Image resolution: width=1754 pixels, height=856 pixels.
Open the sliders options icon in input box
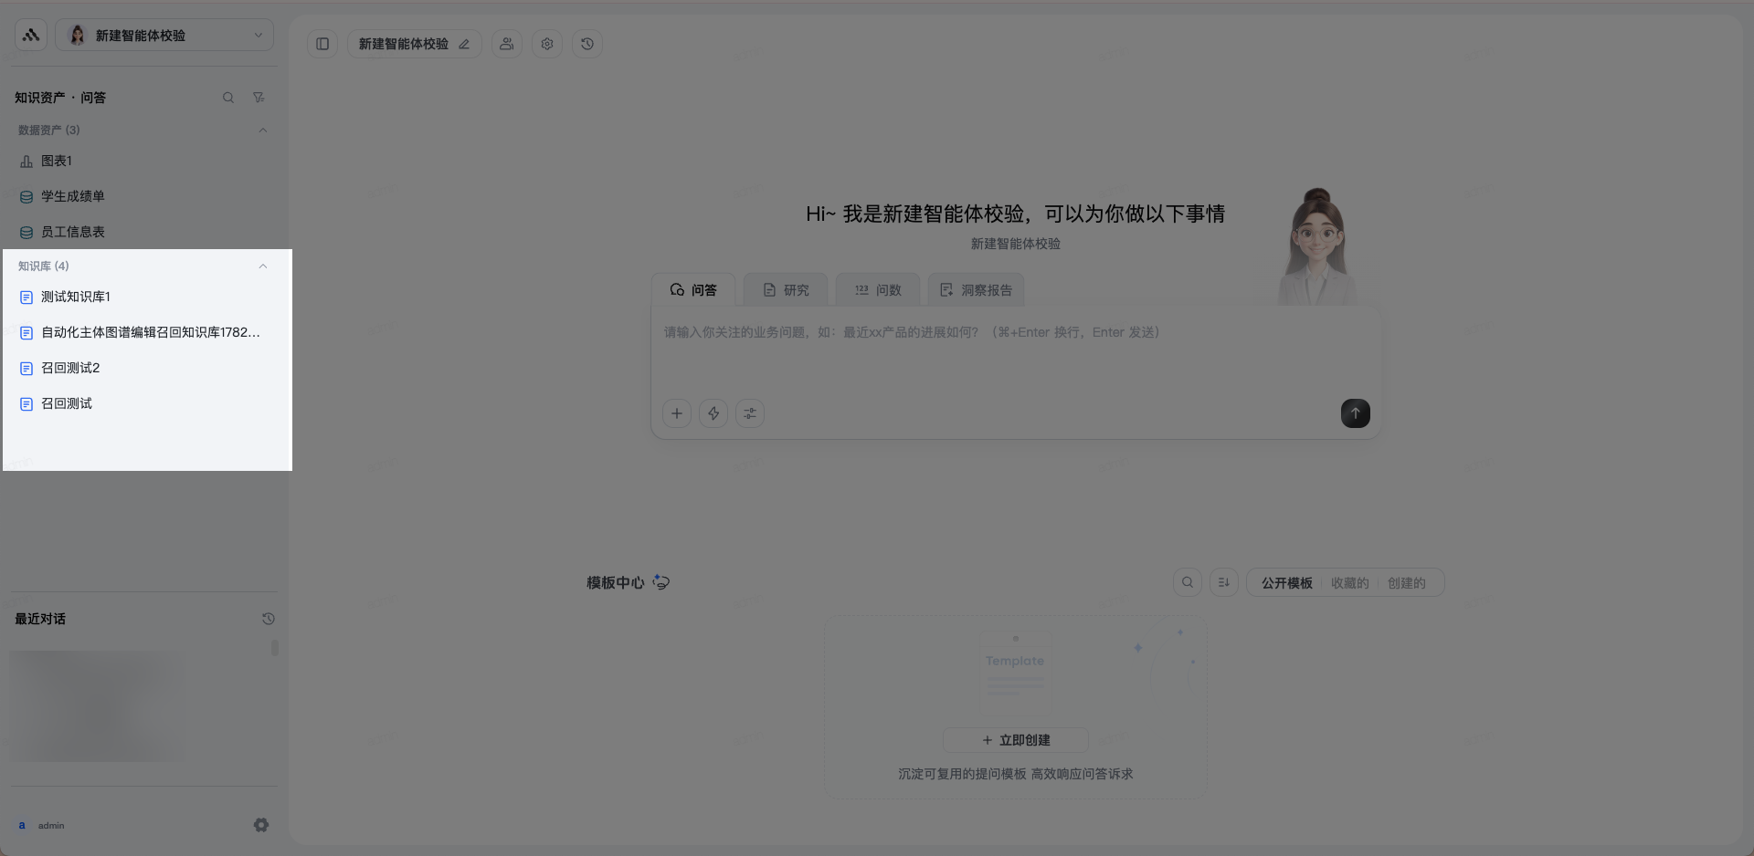coord(750,413)
